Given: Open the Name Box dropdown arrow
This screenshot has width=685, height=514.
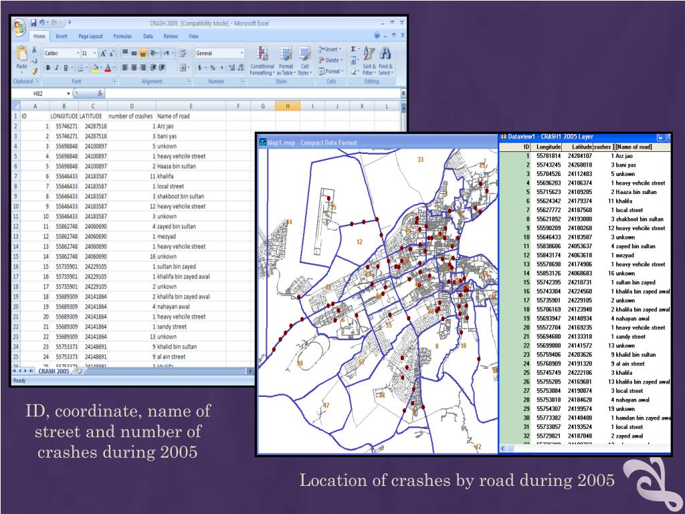Looking at the screenshot, I should click(69, 94).
